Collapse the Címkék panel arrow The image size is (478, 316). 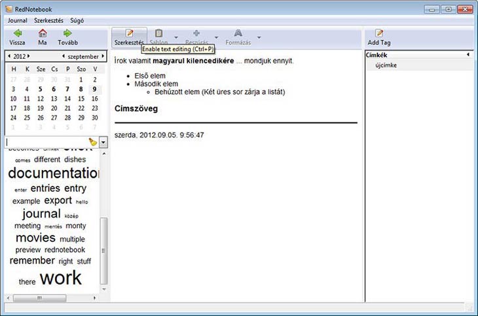click(468, 55)
